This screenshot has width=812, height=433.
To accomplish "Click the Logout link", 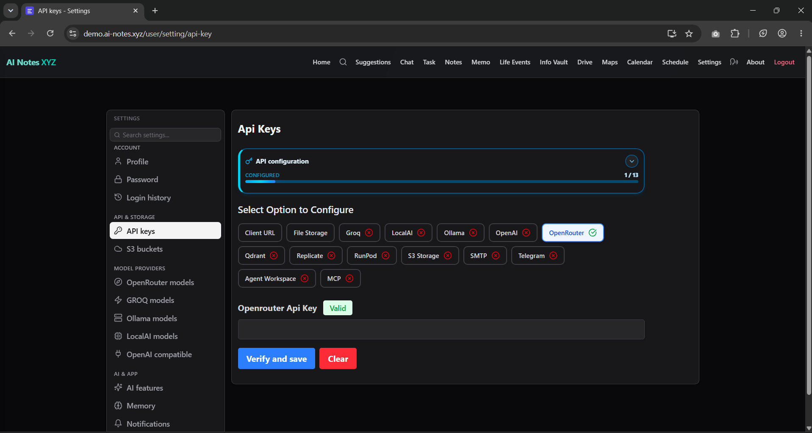I will pyautogui.click(x=784, y=62).
